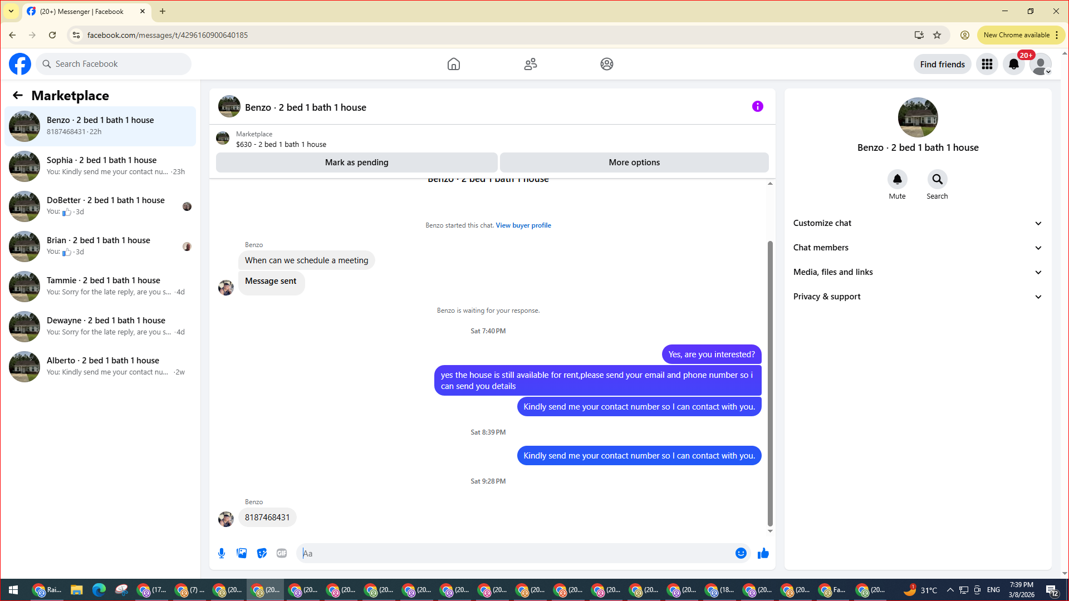Send a thumbs up like

[x=763, y=553]
